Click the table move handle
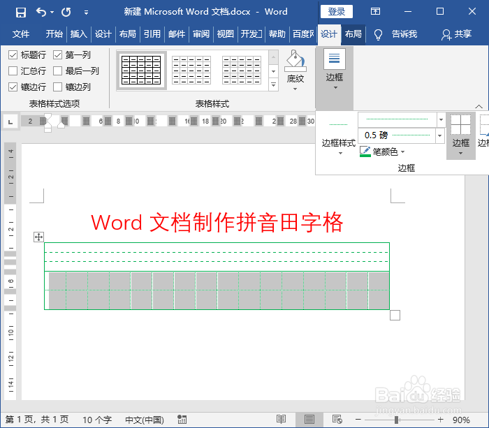The image size is (489, 428). pos(38,237)
